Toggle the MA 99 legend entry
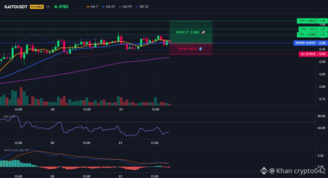This screenshot has height=178, width=328. click(x=125, y=7)
